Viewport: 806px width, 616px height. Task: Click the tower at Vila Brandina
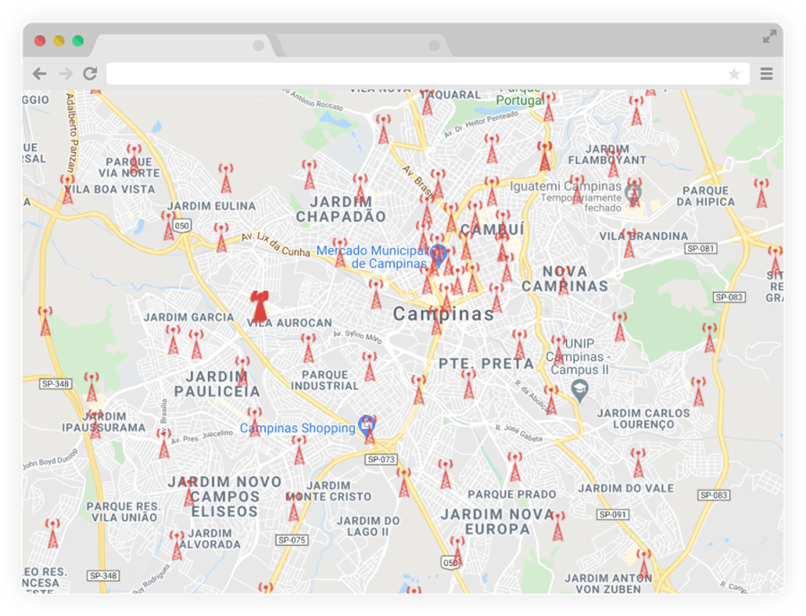(x=630, y=244)
